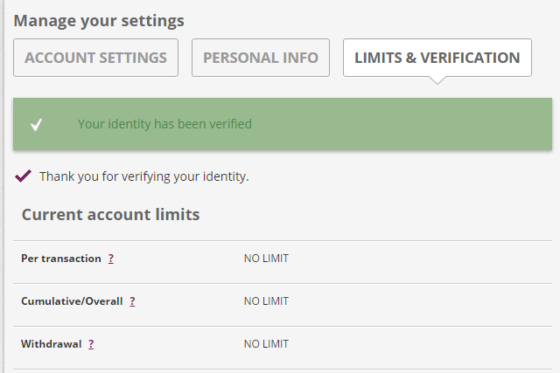Click the 'Cumulative/Overall' row label
This screenshot has height=373, width=560.
(x=72, y=301)
